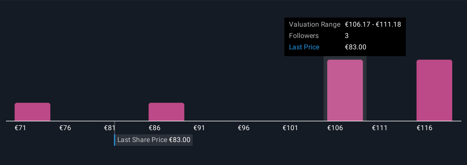Click the €86 axis label
This screenshot has width=467, height=165.
155,128
